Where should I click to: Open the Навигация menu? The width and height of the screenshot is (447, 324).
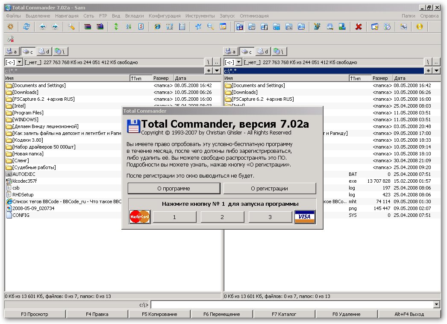point(67,16)
